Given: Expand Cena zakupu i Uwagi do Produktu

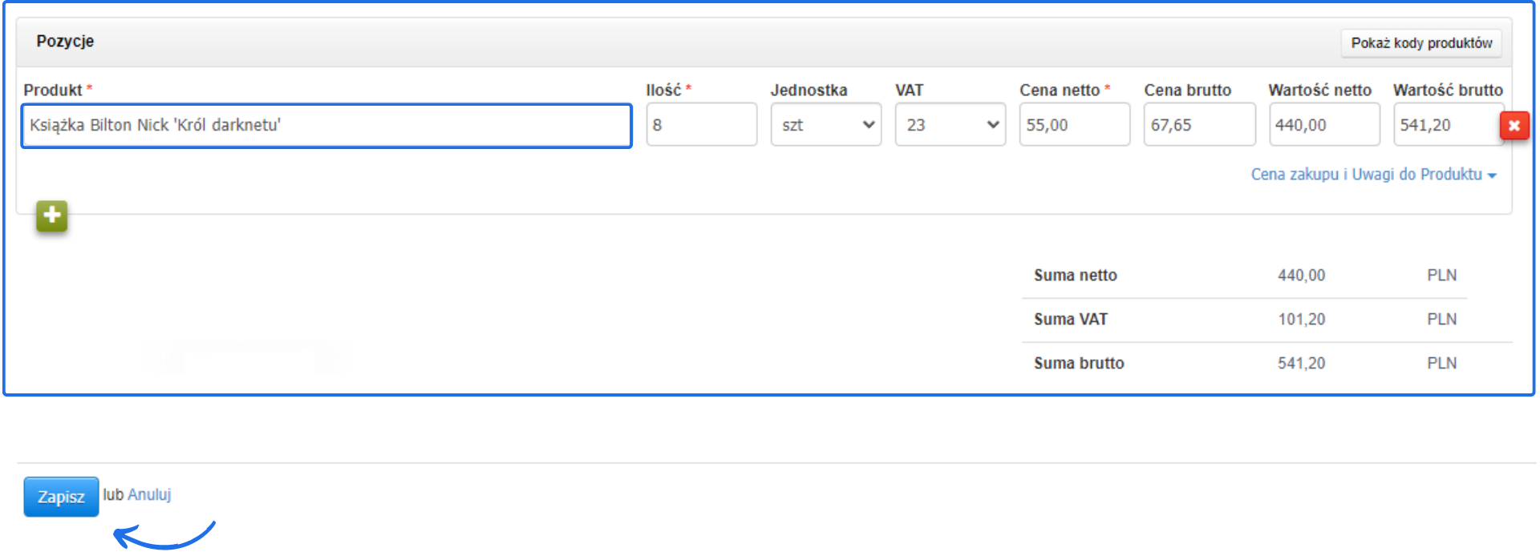Looking at the screenshot, I should (1372, 175).
